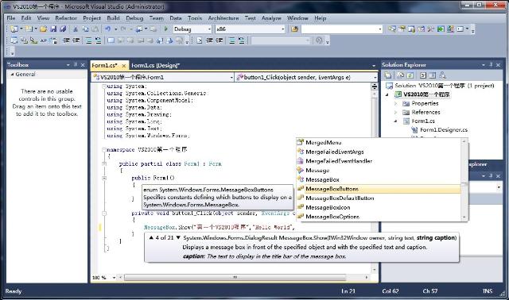The image size is (509, 300).
Task: Click the Cut scissors icon
Action: point(76,29)
